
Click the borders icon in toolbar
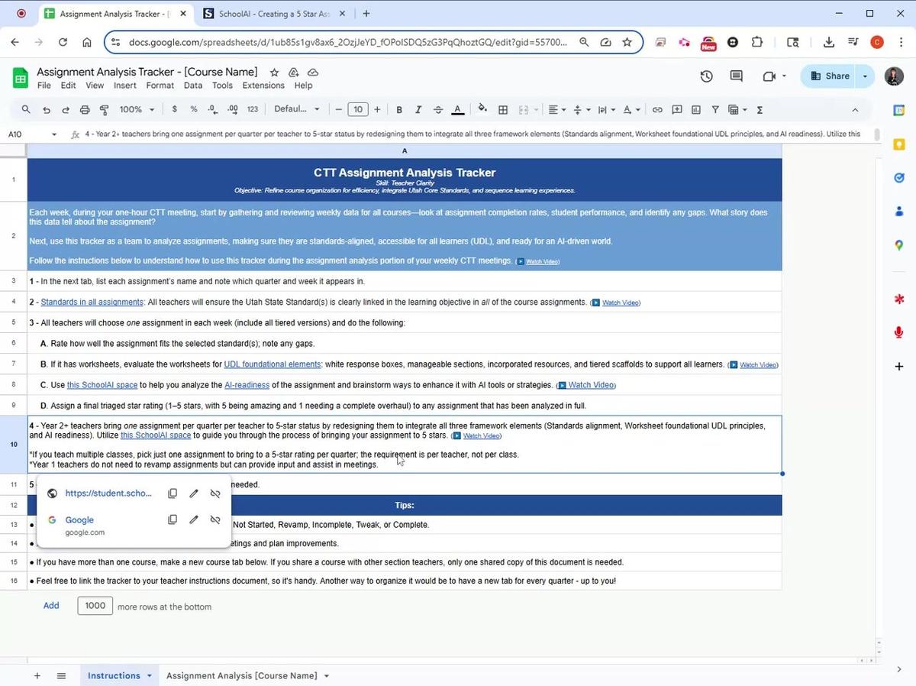(503, 110)
